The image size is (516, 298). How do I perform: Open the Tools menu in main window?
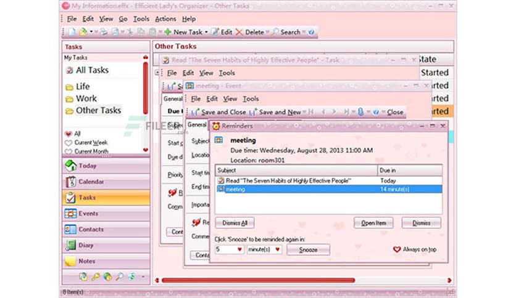pyautogui.click(x=141, y=18)
